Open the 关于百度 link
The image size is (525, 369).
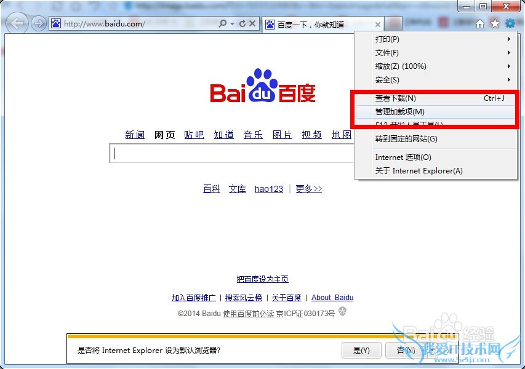coord(286,298)
